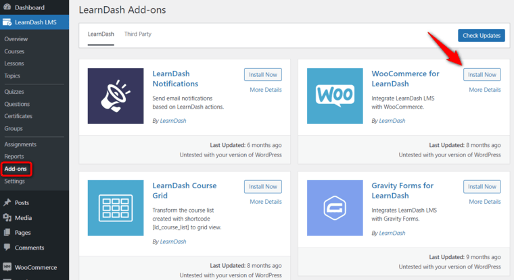Open WooCommerce in the sidebar

pyautogui.click(x=34, y=267)
